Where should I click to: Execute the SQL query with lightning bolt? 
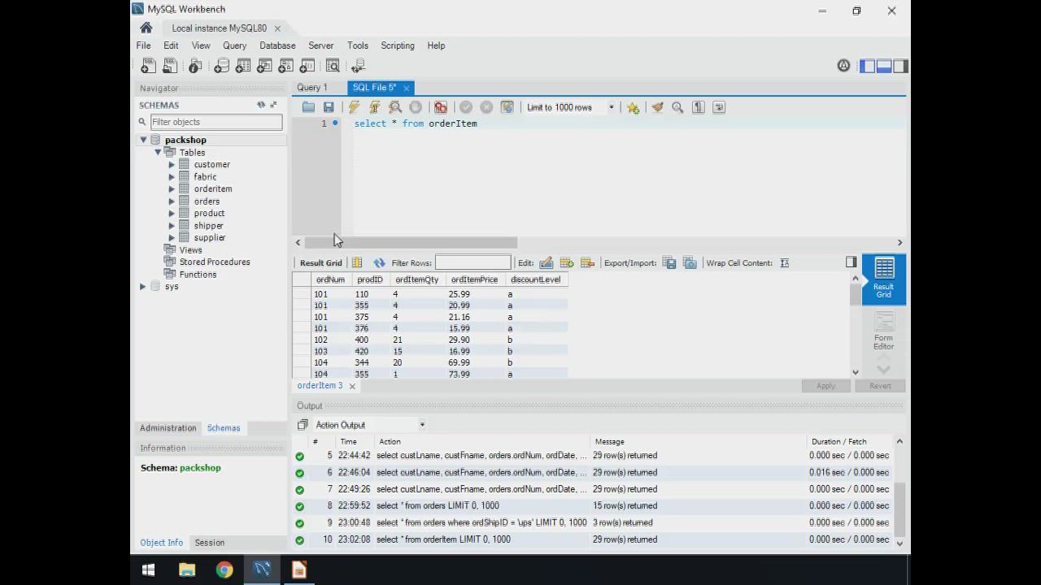pyautogui.click(x=354, y=107)
